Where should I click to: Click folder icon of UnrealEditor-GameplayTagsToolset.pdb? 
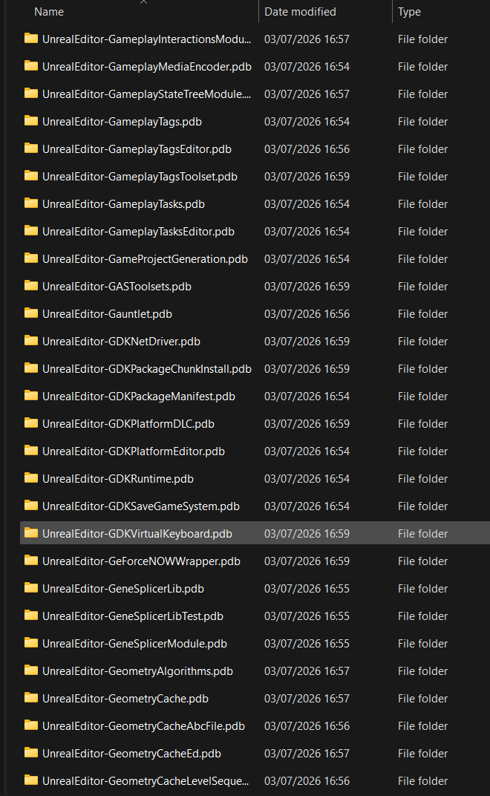31,176
